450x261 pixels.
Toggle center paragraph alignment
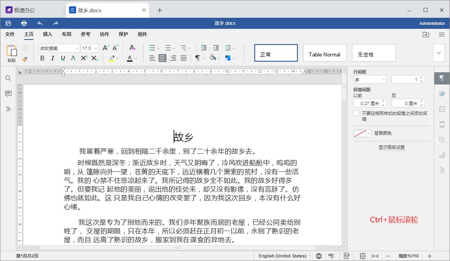pyautogui.click(x=162, y=58)
